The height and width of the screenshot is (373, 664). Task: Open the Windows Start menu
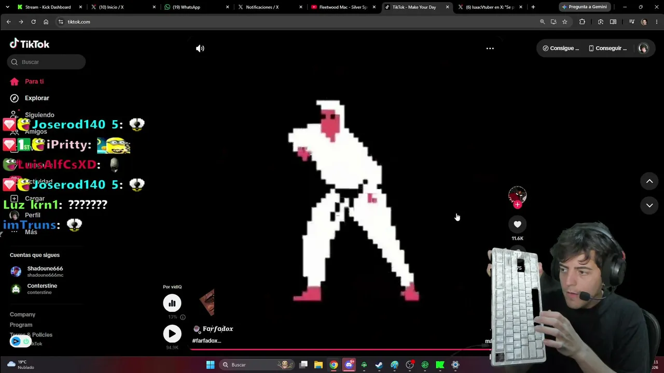tap(210, 365)
